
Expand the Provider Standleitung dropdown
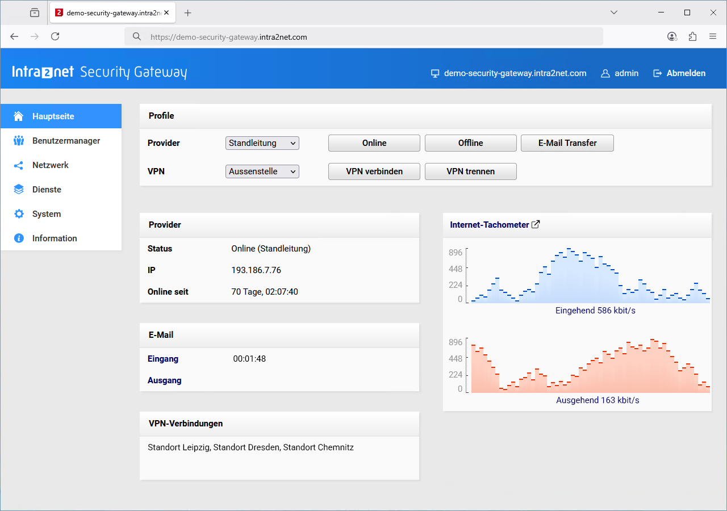pyautogui.click(x=262, y=143)
